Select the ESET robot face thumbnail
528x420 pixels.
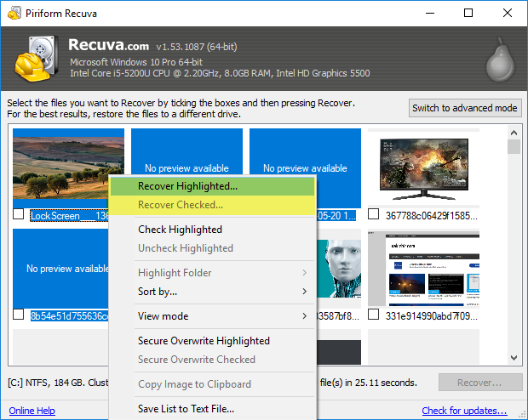339,269
